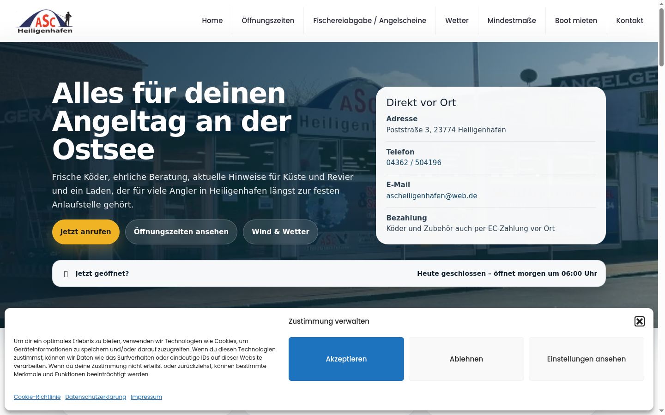The height and width of the screenshot is (415, 665).
Task: Click the 'Adresse' label in info card
Action: [x=402, y=119]
